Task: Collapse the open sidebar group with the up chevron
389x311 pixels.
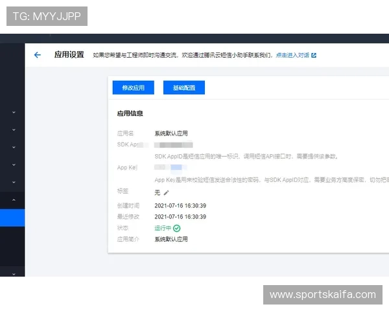Action: pyautogui.click(x=14, y=200)
